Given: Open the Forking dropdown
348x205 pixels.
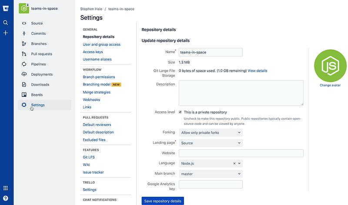Looking at the screenshot, I should [x=211, y=132].
